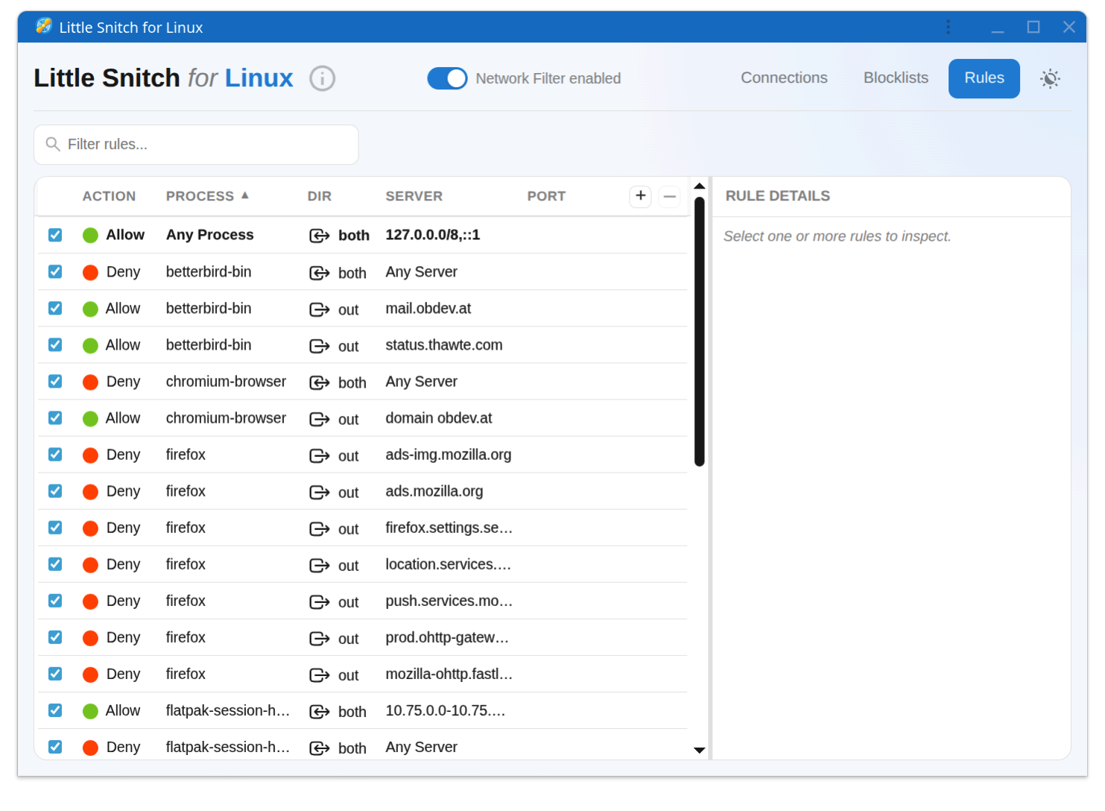Select the Rules tab
The width and height of the screenshot is (1105, 811).
tap(984, 78)
